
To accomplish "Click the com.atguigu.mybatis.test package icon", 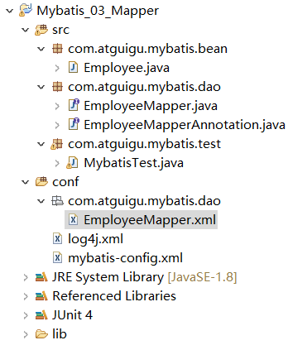I will [56, 144].
